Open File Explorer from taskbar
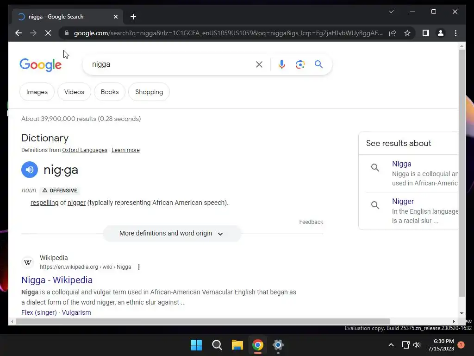 click(237, 345)
